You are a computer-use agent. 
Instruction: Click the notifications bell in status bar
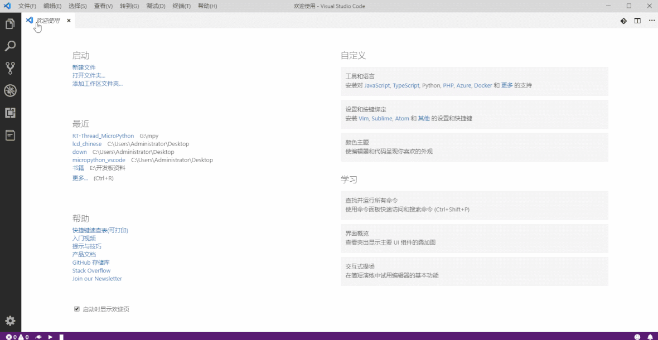(649, 337)
